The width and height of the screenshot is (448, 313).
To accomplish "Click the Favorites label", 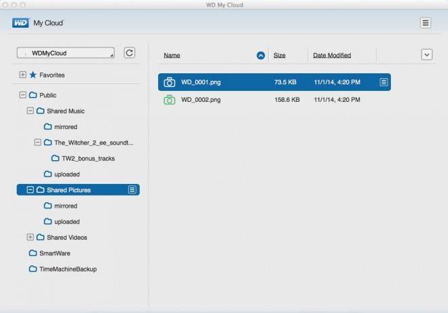I will tap(52, 75).
